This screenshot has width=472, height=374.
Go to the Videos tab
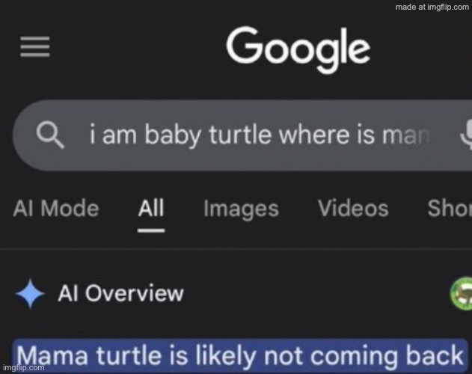pos(353,208)
